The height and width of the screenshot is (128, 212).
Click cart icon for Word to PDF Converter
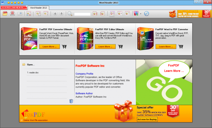(181, 47)
